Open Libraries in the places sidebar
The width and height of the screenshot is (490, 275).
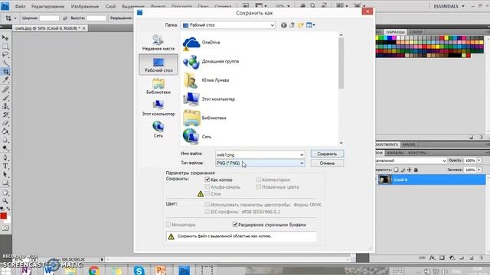pos(158,86)
